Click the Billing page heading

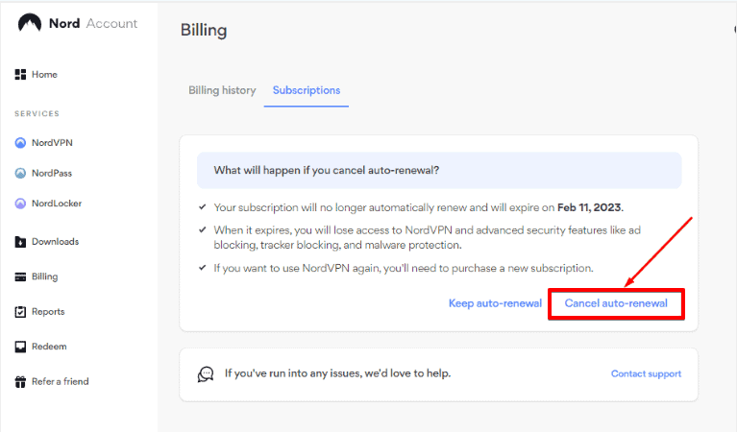point(204,30)
